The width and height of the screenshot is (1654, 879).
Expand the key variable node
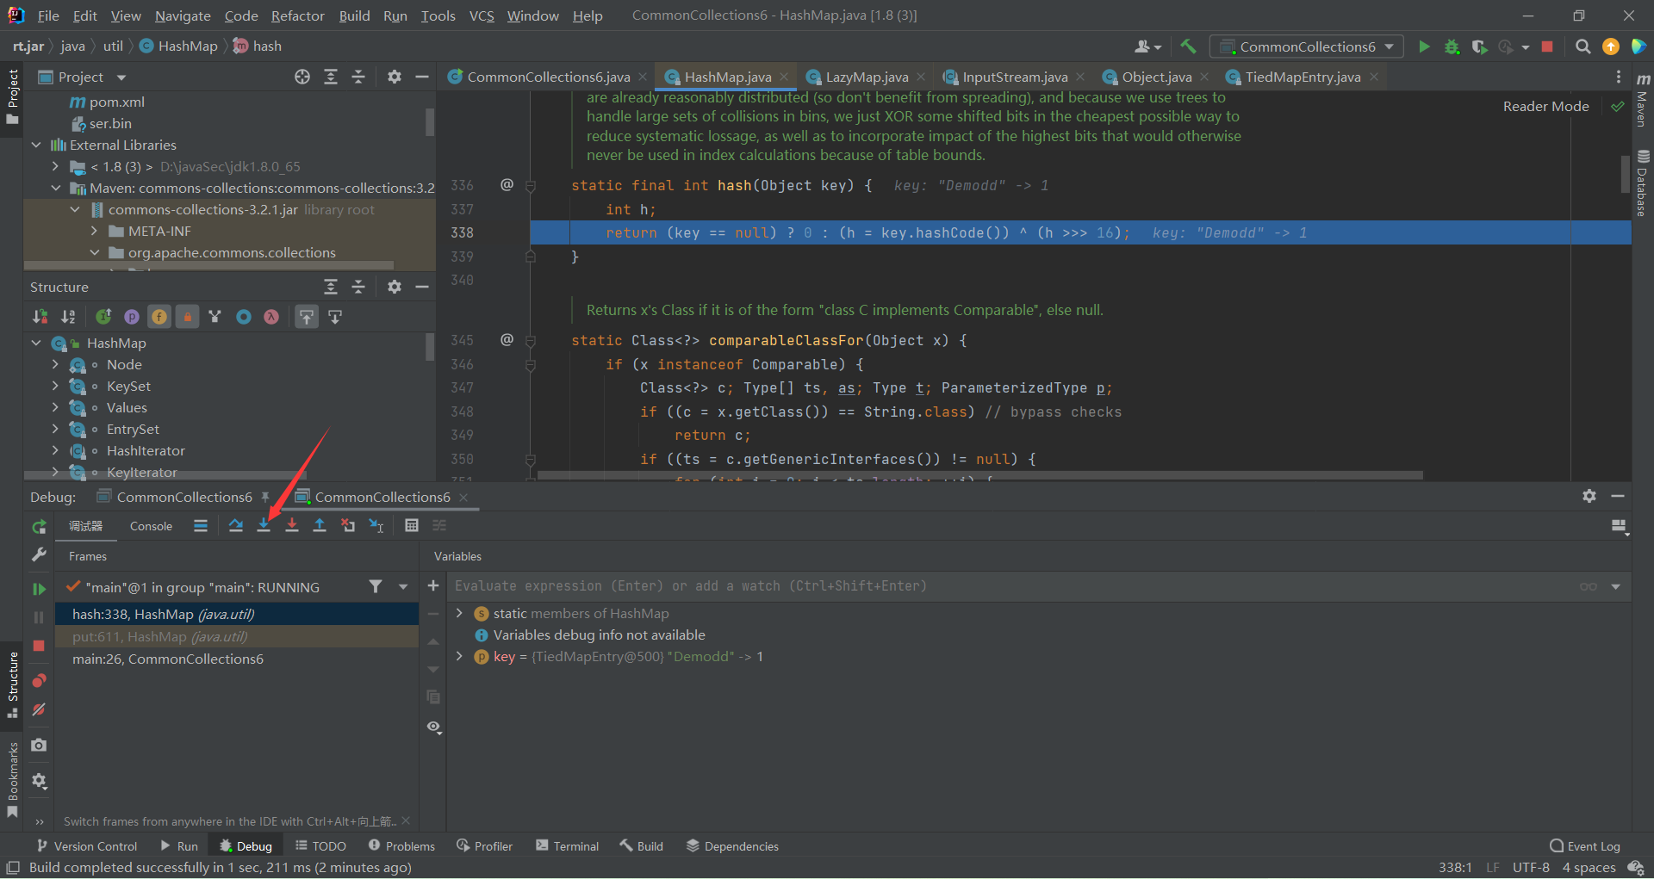tap(459, 656)
